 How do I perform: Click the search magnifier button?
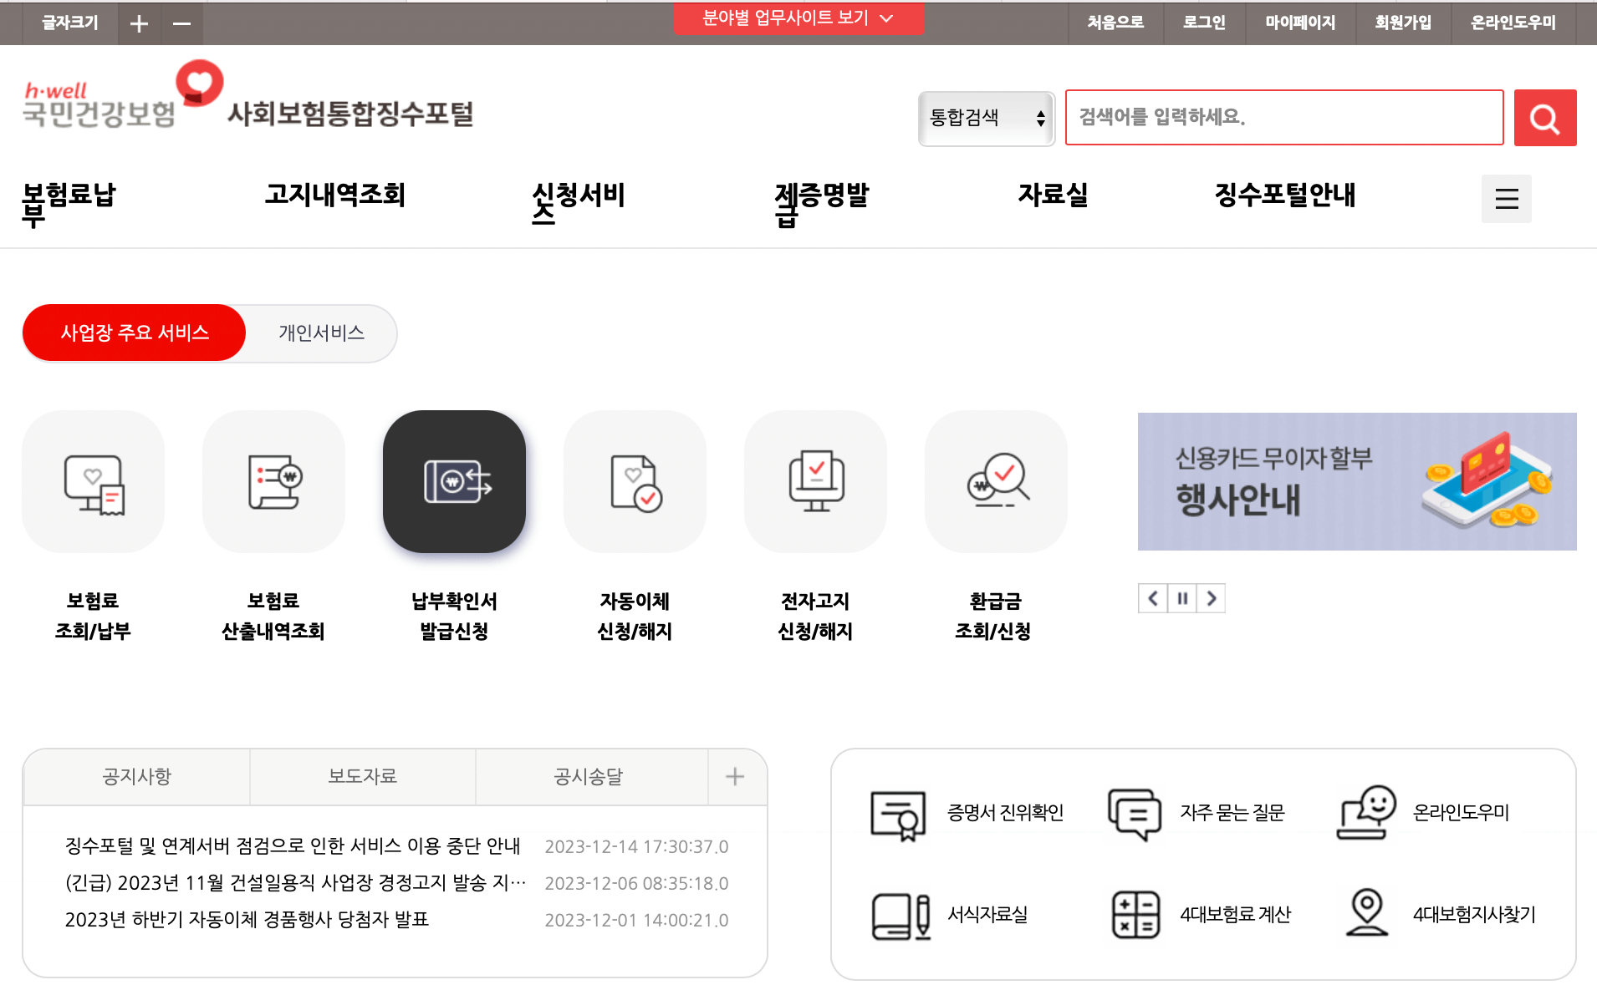coord(1544,117)
